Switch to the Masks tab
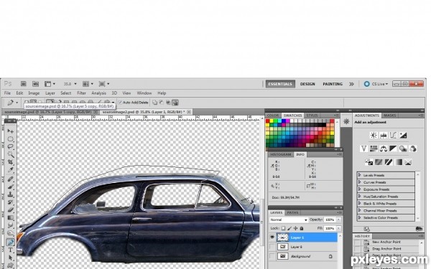This screenshot has width=431, height=269. tap(389, 115)
